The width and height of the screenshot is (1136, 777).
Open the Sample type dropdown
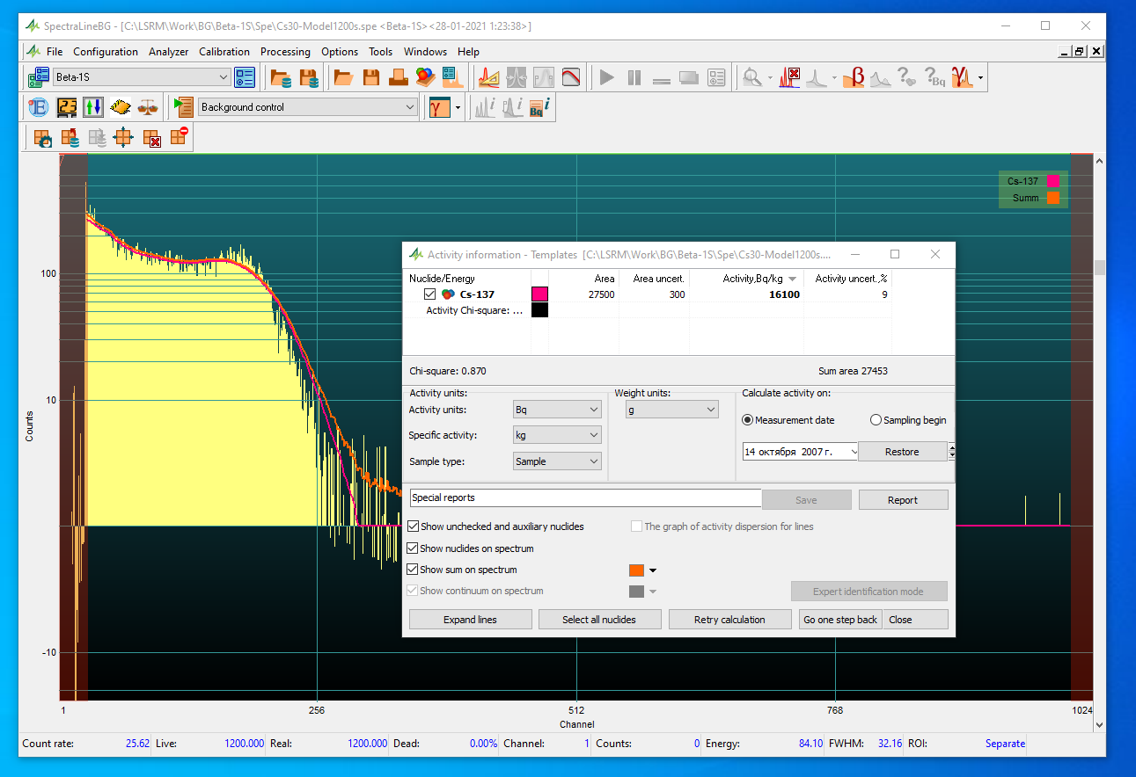click(557, 461)
